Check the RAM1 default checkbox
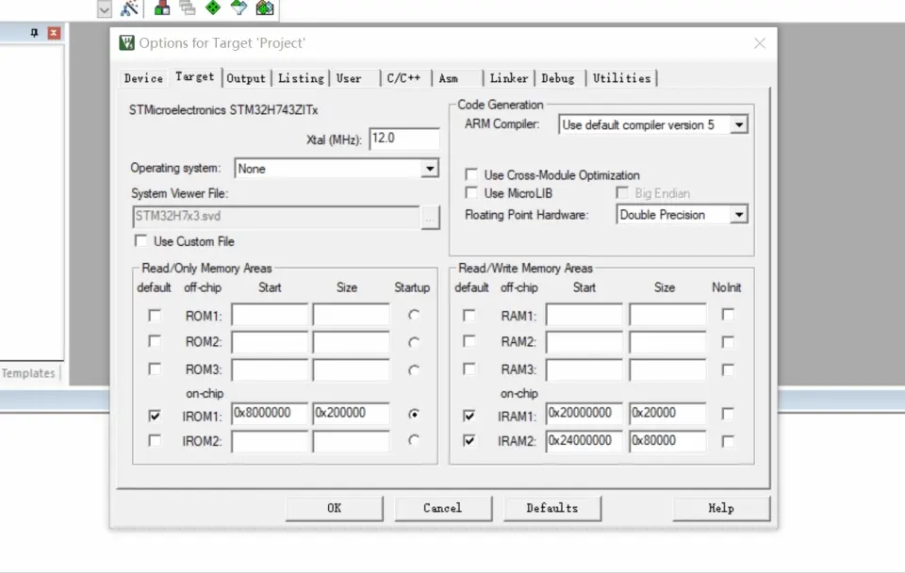 pos(469,315)
